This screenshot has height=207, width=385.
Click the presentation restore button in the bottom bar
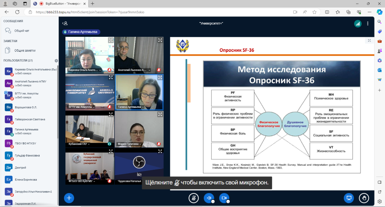point(349,198)
